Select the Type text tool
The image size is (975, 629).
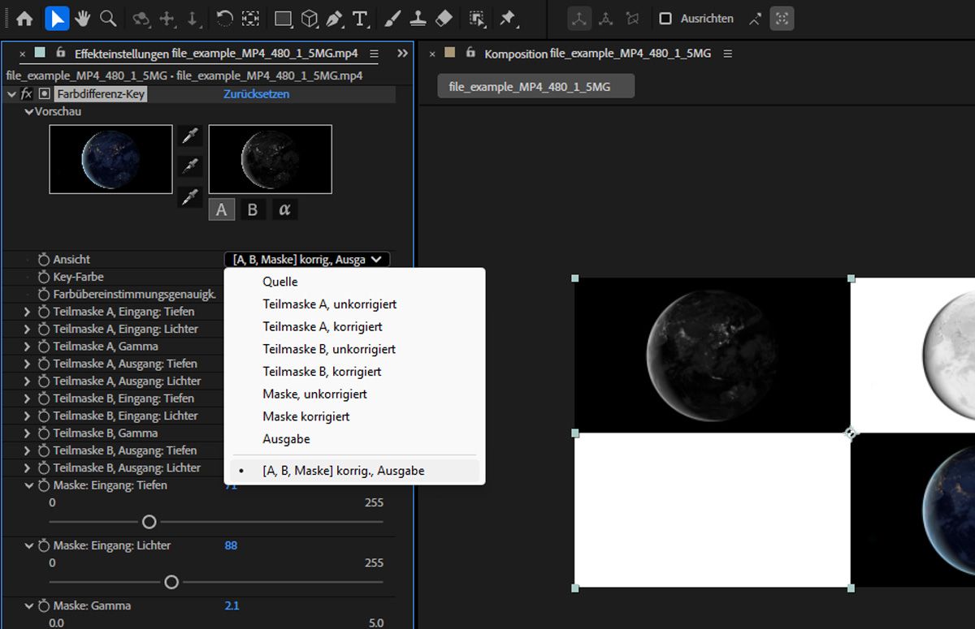361,18
